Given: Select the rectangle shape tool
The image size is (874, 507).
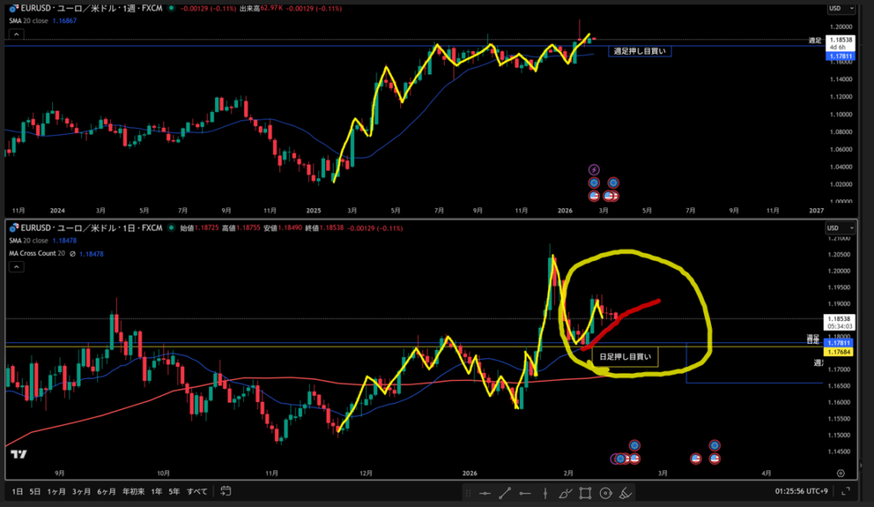Looking at the screenshot, I should click(585, 492).
